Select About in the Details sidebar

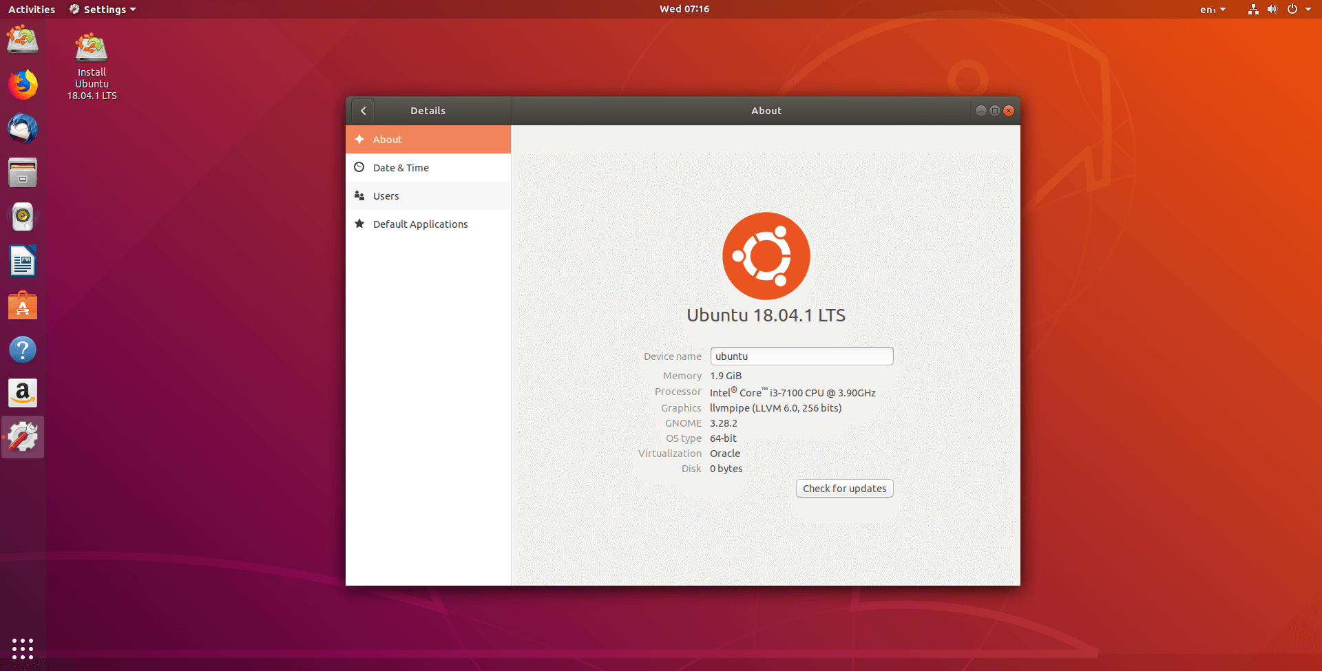428,139
